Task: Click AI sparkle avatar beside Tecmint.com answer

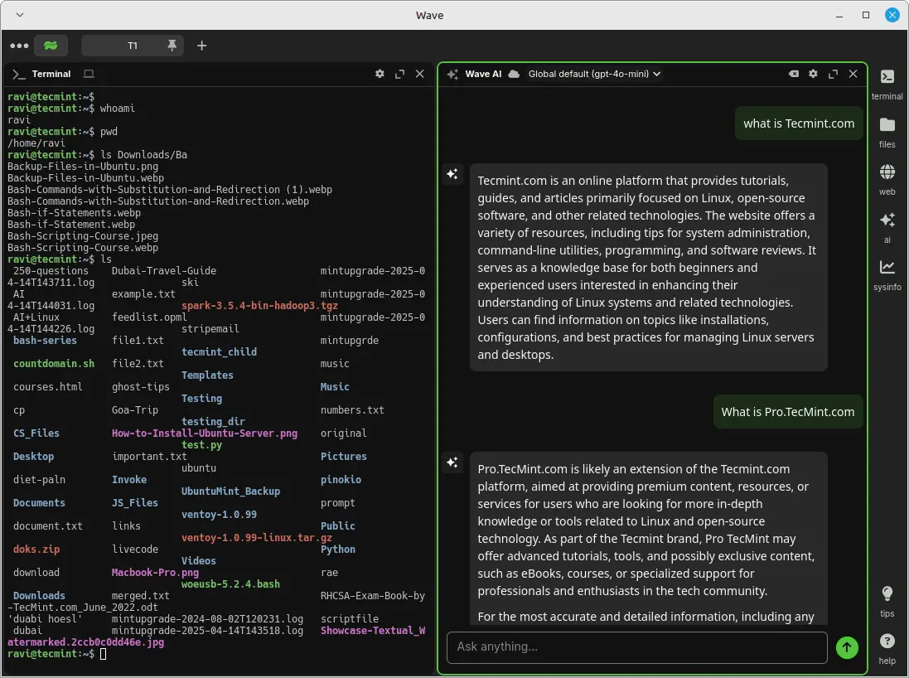Action: tap(452, 174)
